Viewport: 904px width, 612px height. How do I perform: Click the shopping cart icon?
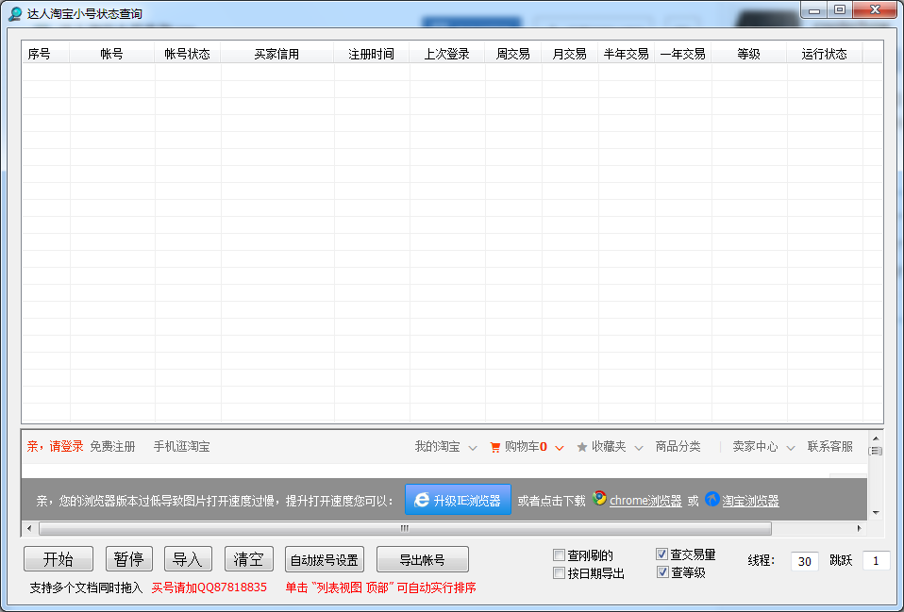coord(495,447)
